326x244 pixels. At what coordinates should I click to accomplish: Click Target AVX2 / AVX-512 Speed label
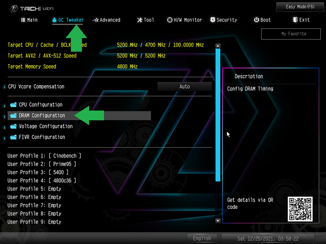point(42,56)
